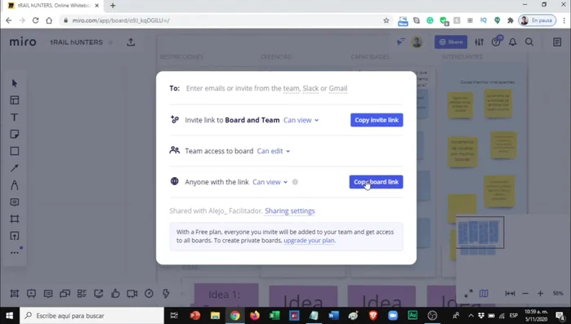Click the collaborator cursors icon
The image size is (571, 324).
pos(400,42)
